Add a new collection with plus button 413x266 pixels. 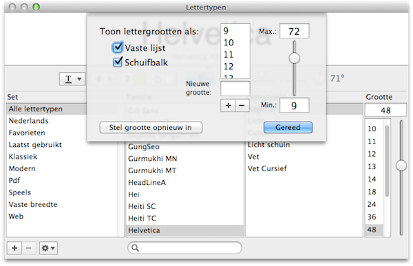pyautogui.click(x=14, y=248)
